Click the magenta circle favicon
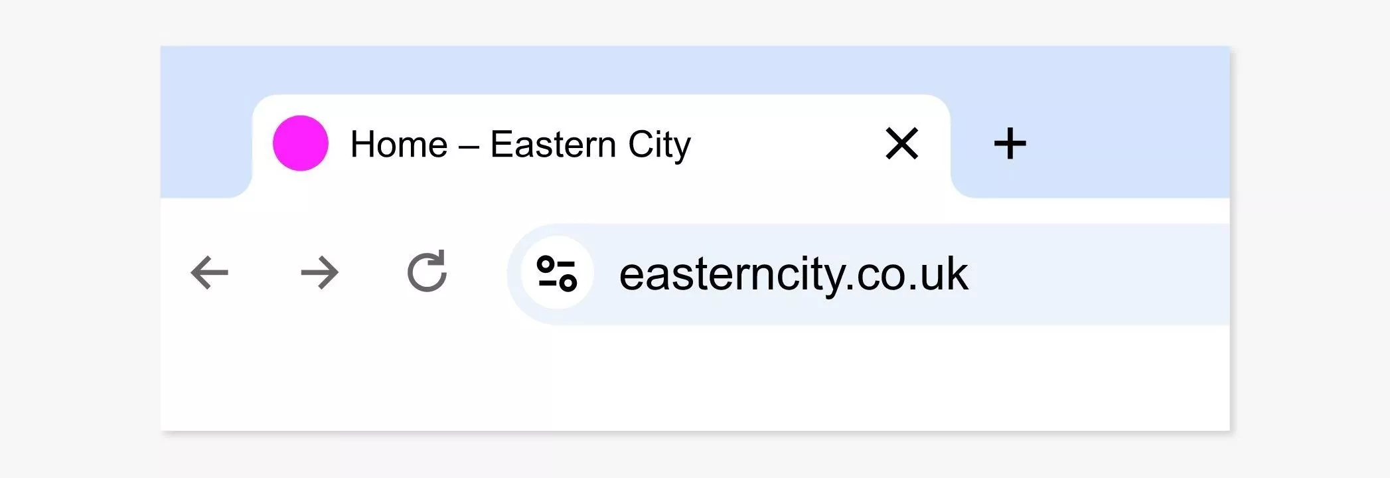Image resolution: width=1390 pixels, height=478 pixels. coord(301,143)
